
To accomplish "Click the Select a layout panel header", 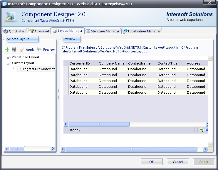I will click(22, 39).
